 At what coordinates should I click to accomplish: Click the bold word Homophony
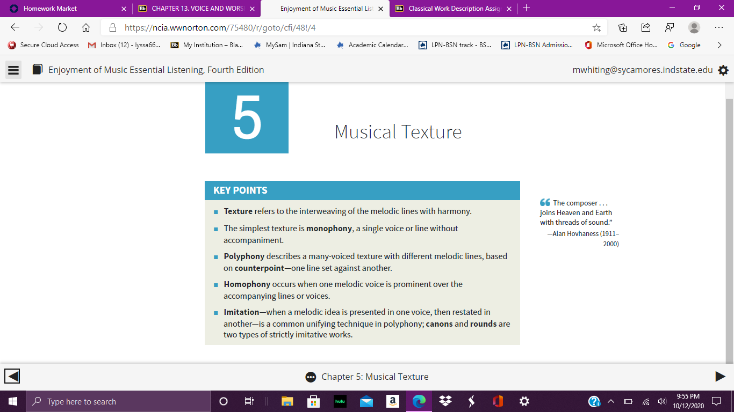click(247, 284)
